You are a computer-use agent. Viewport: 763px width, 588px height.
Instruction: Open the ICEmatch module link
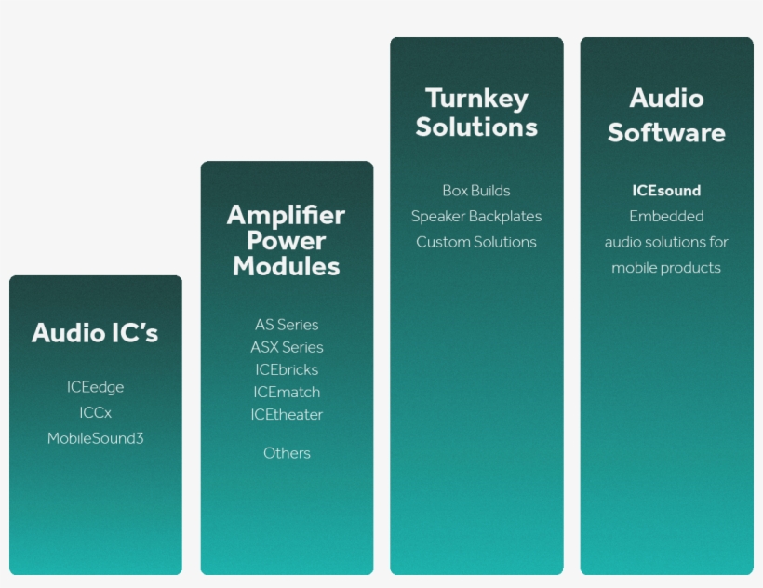pyautogui.click(x=287, y=392)
